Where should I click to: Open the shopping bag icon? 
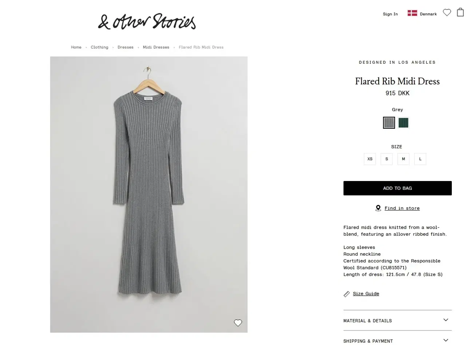click(460, 13)
